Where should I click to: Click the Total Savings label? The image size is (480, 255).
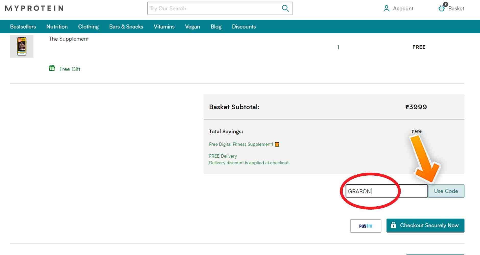pos(226,132)
